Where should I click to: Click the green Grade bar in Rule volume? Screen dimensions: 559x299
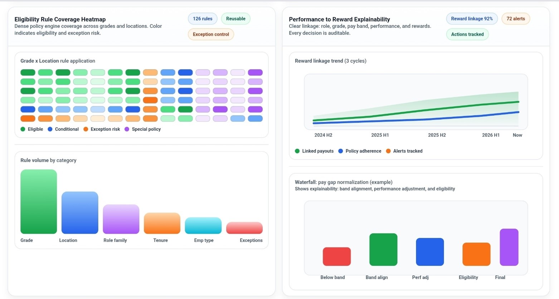pos(39,202)
